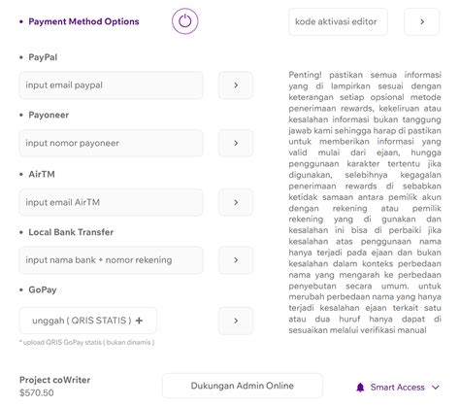This screenshot has height=407, width=460.
Task: Focus the input nomor payoneer field
Action: pyautogui.click(x=111, y=143)
